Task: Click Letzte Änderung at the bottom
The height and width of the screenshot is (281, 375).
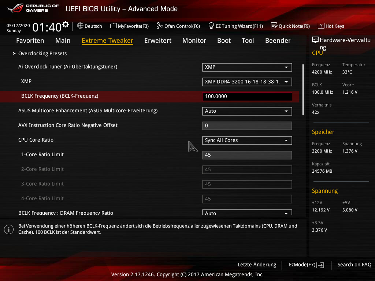Action: [x=257, y=265]
